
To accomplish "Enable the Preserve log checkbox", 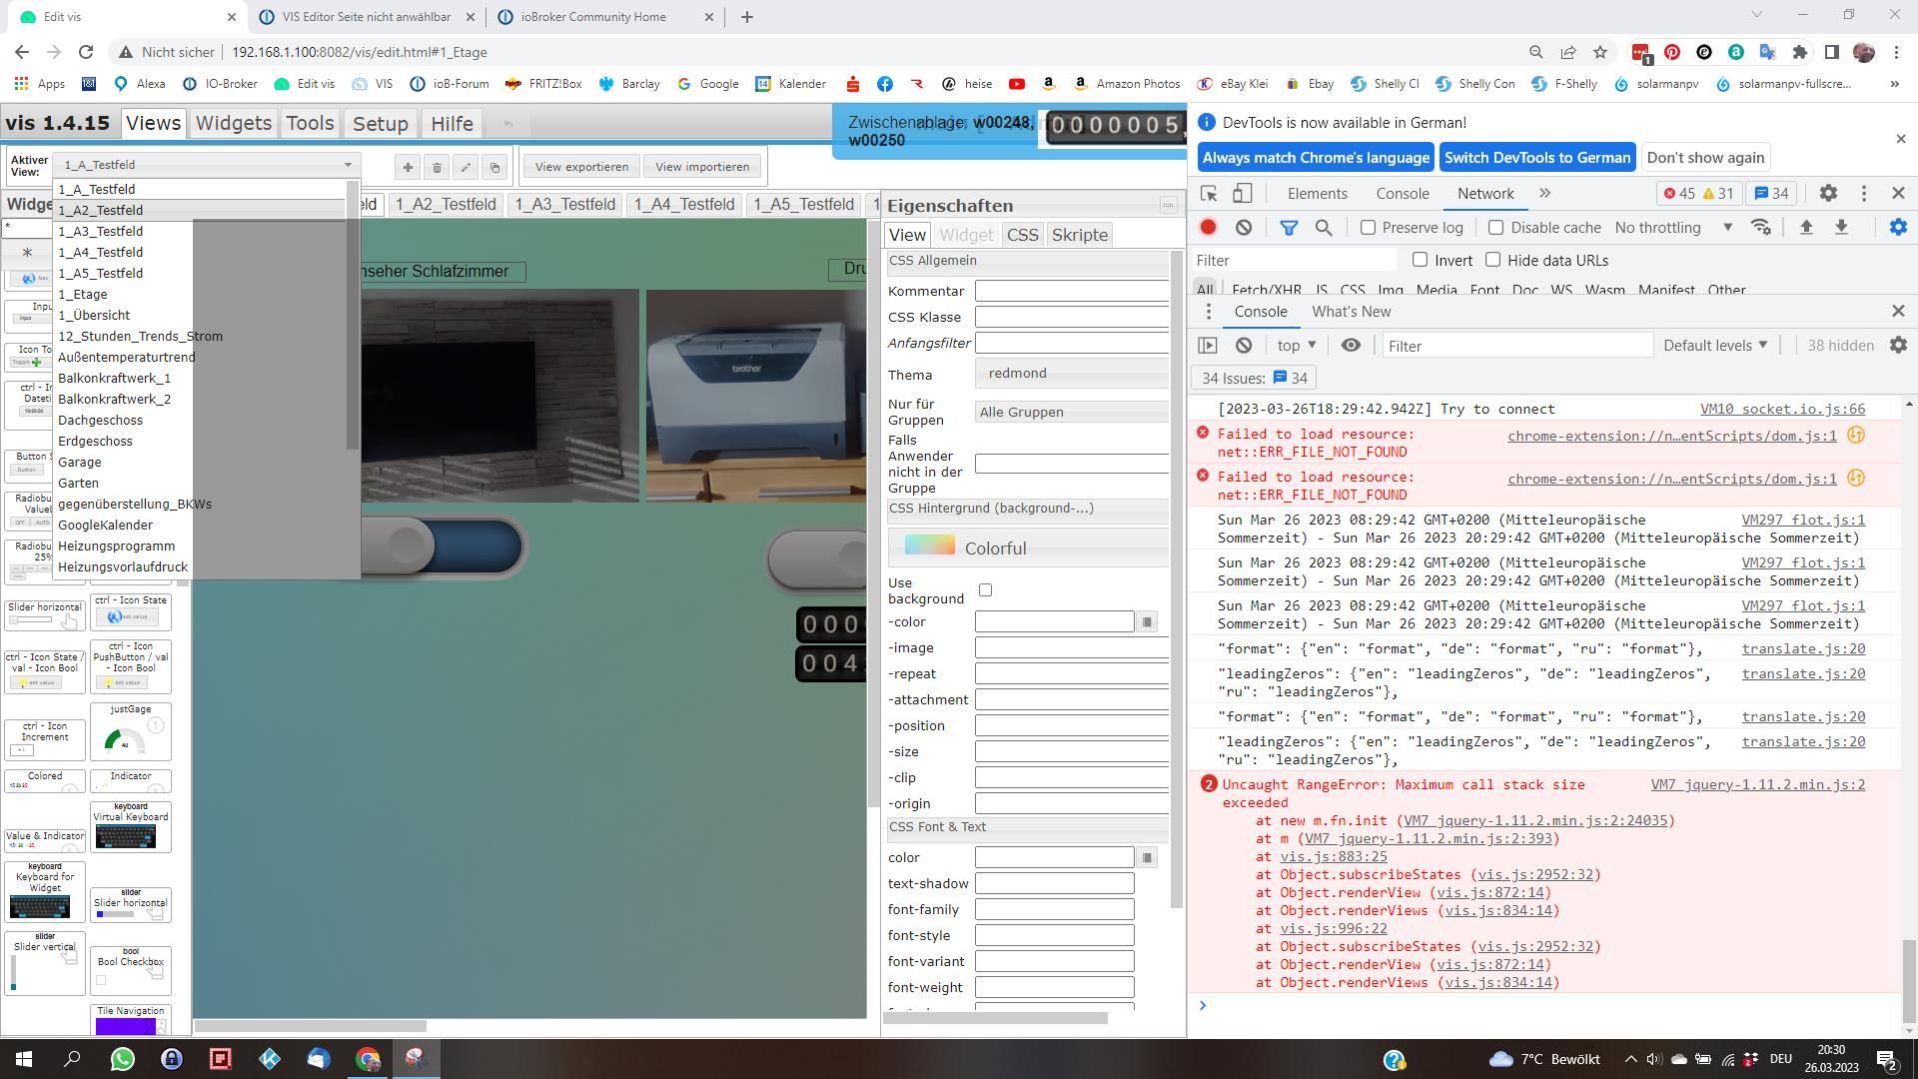I will point(1369,228).
